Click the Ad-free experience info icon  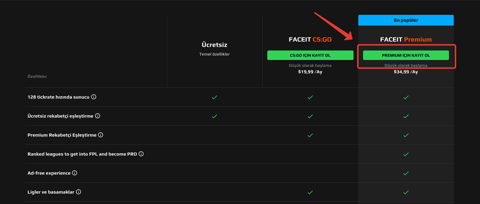(x=75, y=173)
